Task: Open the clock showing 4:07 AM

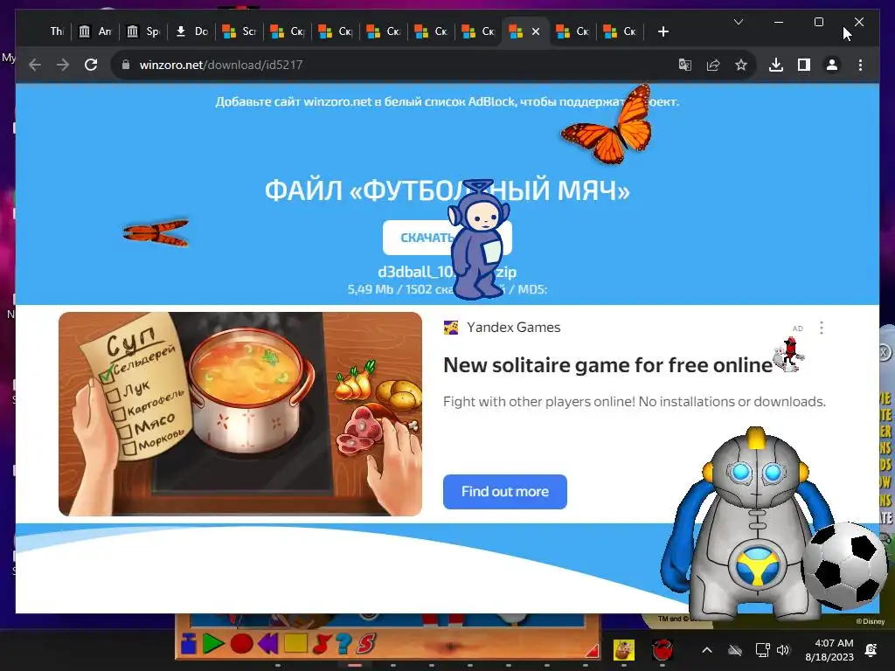Action: coord(829,650)
